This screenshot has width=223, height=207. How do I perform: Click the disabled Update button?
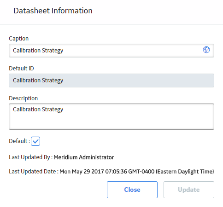tap(189, 190)
